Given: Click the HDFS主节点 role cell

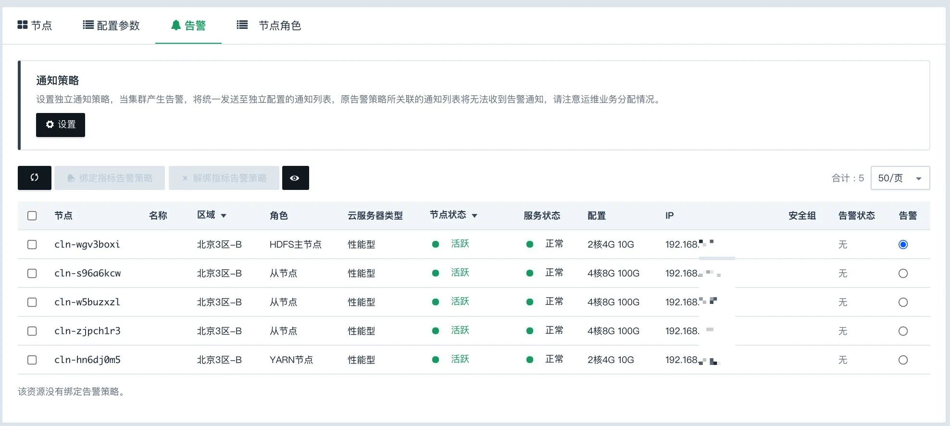Looking at the screenshot, I should click(x=296, y=245).
